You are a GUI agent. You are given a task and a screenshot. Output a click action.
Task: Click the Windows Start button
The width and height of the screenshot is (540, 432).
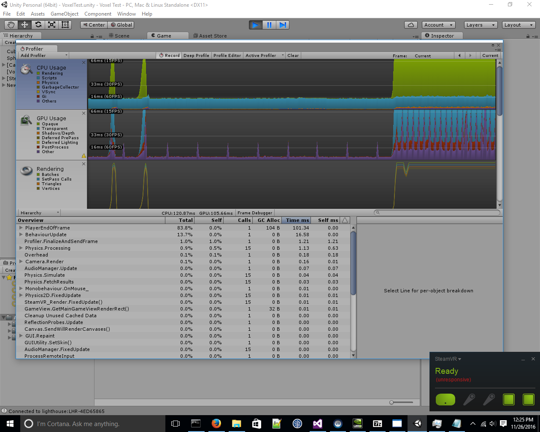tap(10, 424)
